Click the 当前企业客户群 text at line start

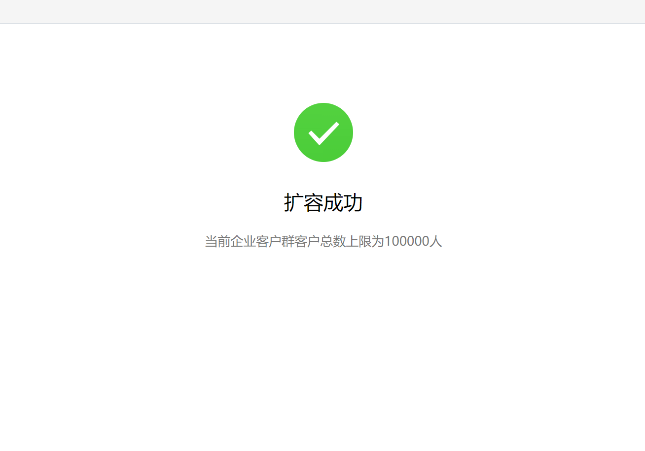[x=250, y=242]
